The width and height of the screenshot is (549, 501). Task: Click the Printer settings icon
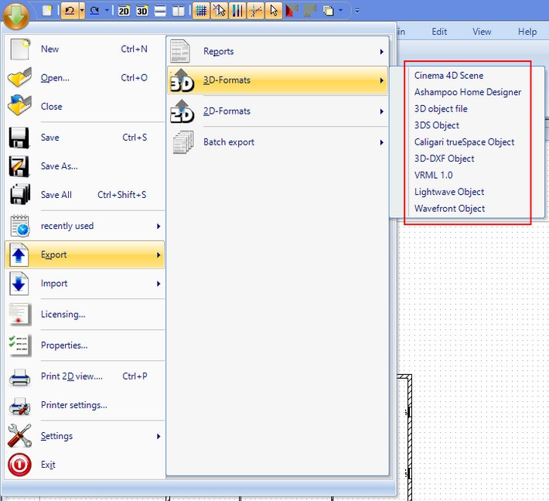[19, 406]
